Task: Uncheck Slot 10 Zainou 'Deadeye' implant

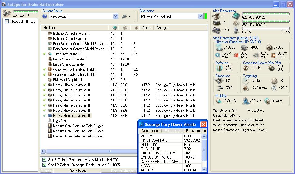Action: point(44,165)
